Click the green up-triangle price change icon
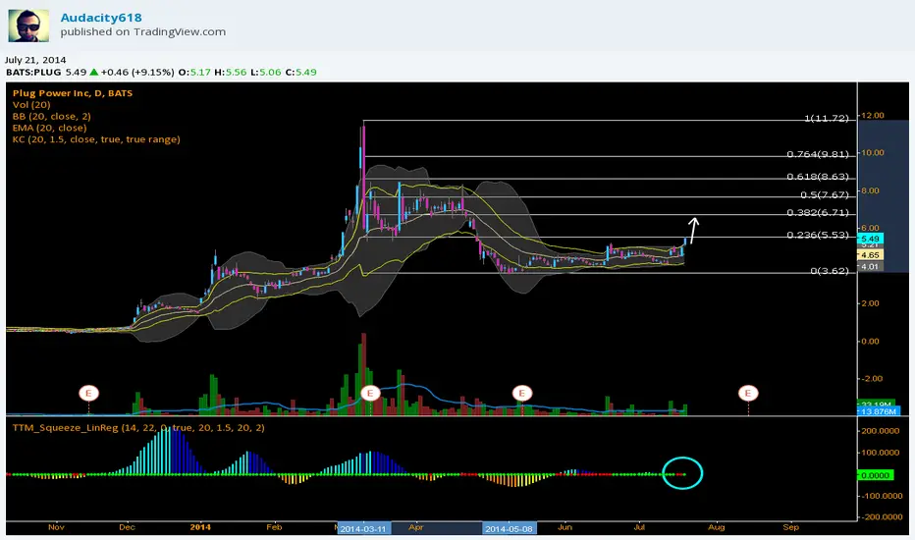 point(94,73)
